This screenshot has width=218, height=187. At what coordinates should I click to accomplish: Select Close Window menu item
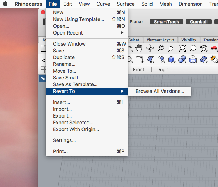tap(87, 44)
